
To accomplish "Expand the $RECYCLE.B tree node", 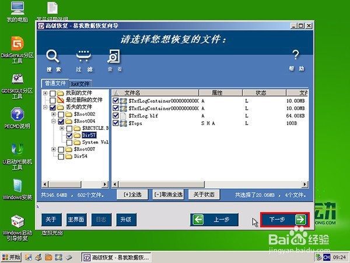I will pos(62,128).
